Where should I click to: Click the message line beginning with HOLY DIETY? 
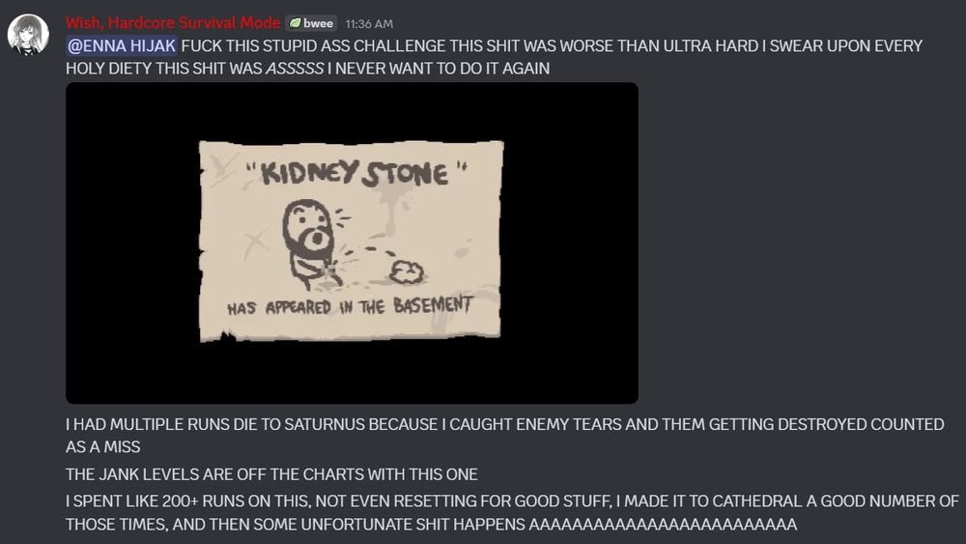tap(307, 69)
